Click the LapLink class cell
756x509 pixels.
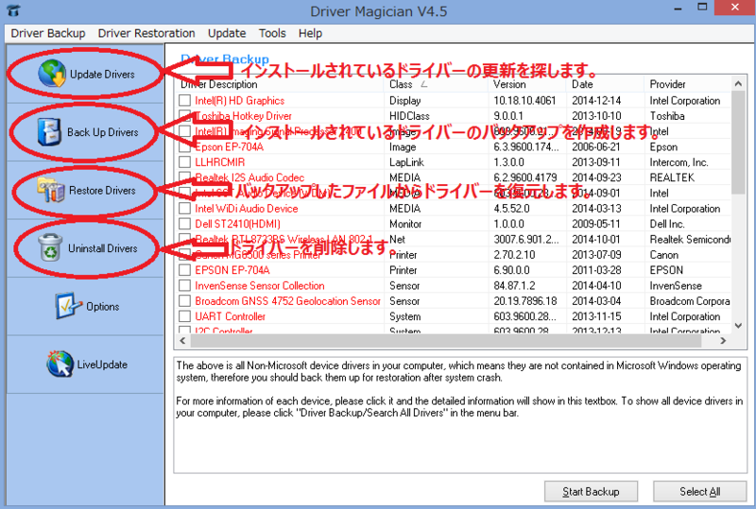(x=406, y=162)
